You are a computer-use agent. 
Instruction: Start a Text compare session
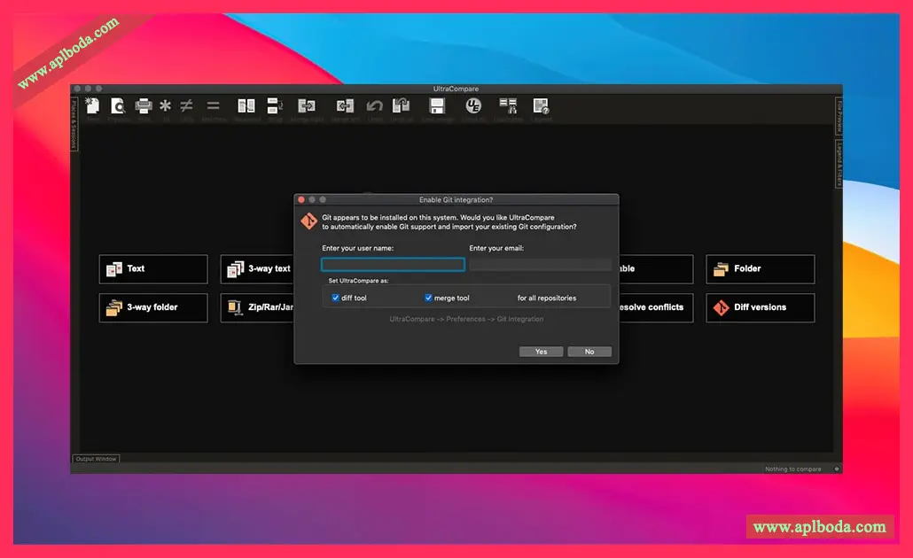click(153, 269)
